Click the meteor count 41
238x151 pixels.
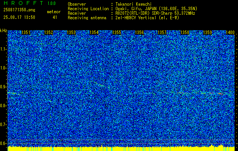(x=55, y=17)
